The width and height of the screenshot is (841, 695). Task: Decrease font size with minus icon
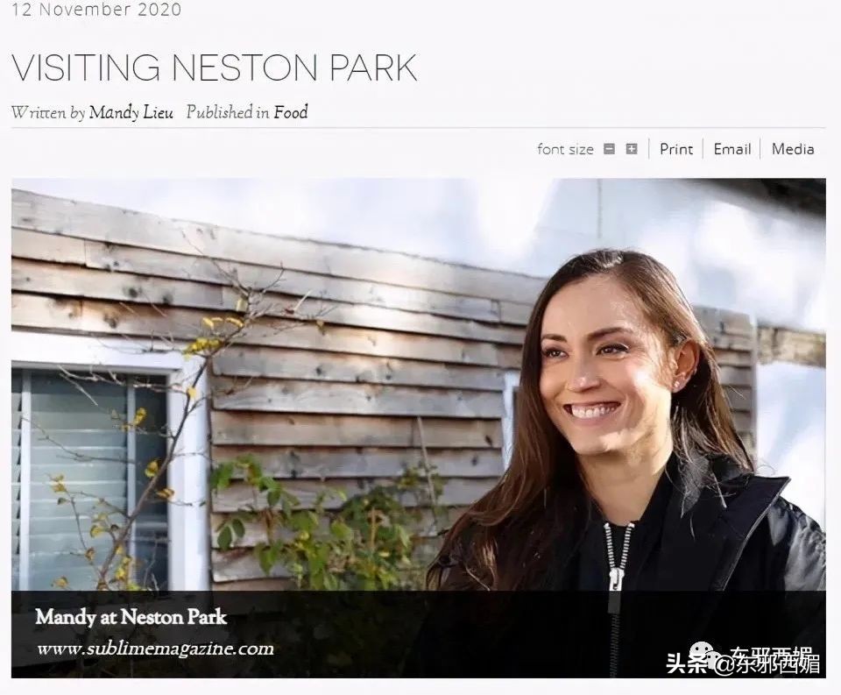point(610,149)
